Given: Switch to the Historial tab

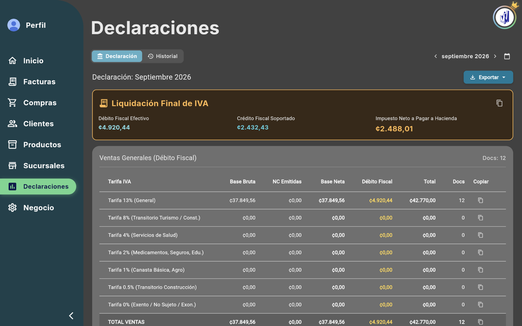Looking at the screenshot, I should 163,56.
